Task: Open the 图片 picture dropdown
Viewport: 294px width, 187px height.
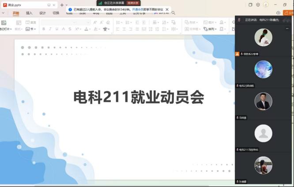Action: coord(210,22)
